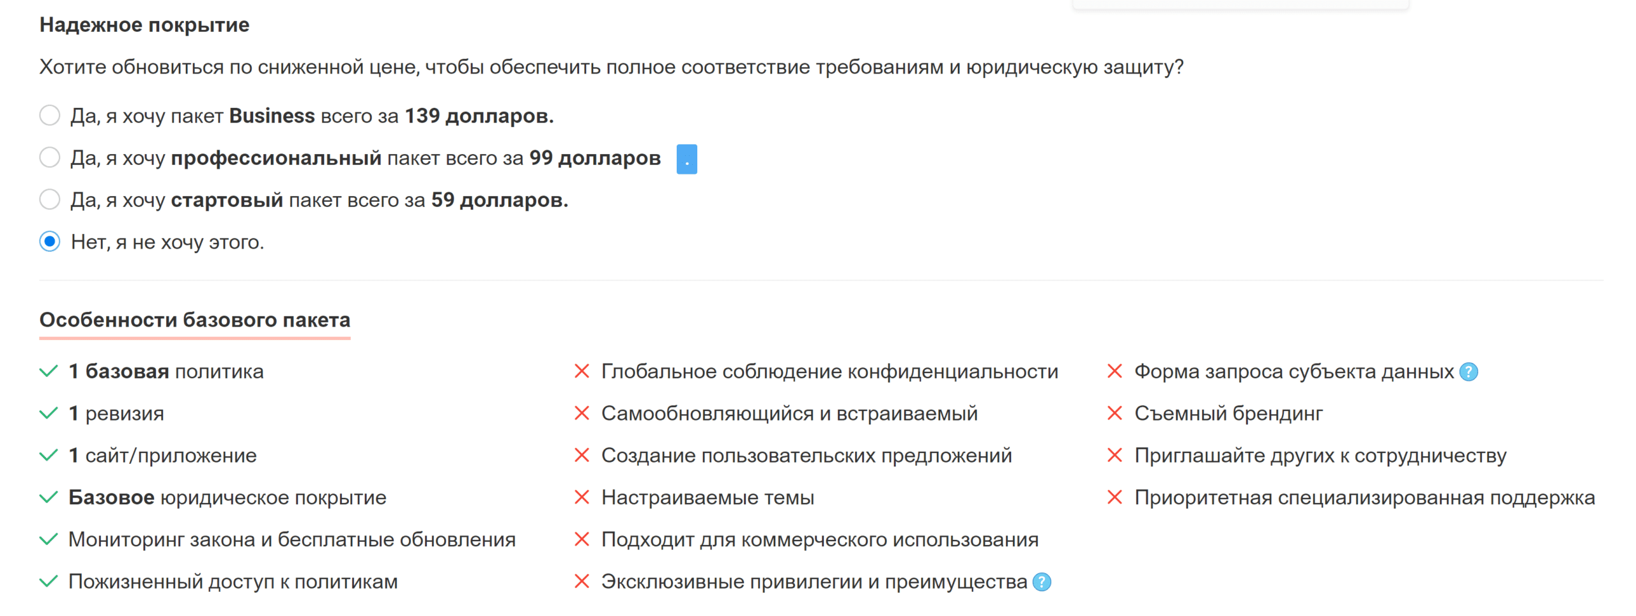This screenshot has width=1636, height=616.
Task: Click Надежное покрытие section title
Action: (144, 25)
